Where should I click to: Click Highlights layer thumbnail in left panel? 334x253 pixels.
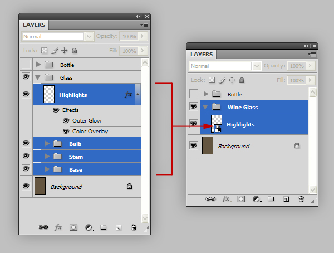(x=49, y=94)
